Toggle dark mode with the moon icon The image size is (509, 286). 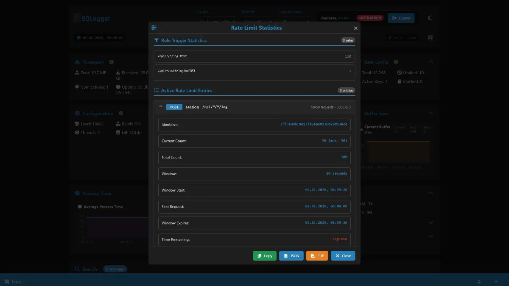[430, 18]
